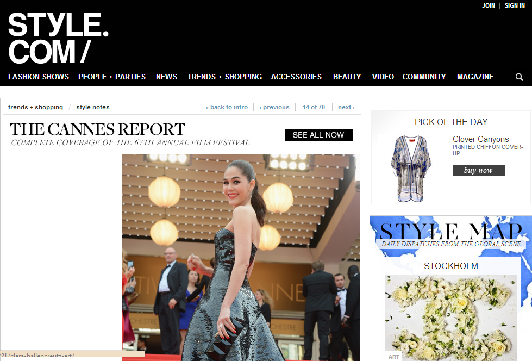The image size is (532, 361).
Task: Open the News section
Action: [167, 77]
